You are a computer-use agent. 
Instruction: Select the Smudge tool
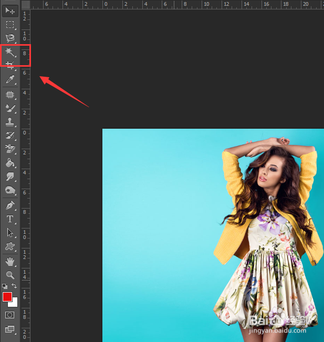(10, 176)
